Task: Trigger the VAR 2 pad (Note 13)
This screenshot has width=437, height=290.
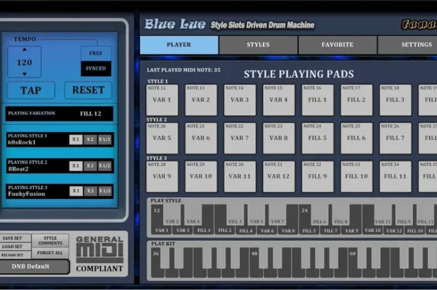Action: coord(200,100)
